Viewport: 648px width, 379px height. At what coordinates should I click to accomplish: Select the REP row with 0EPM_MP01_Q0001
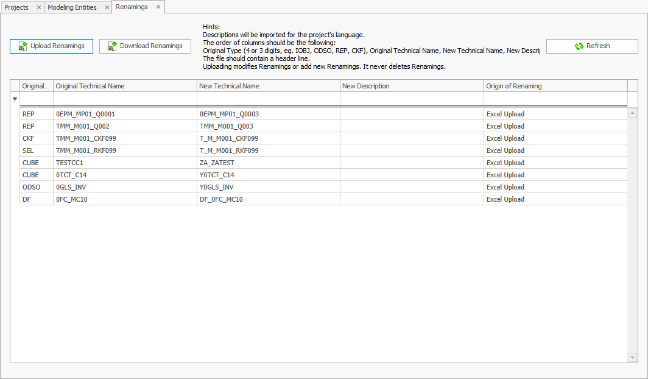click(x=183, y=113)
